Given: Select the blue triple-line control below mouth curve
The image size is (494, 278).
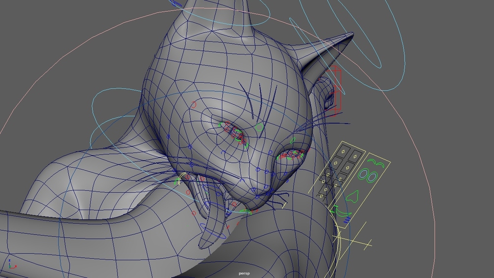Looking at the screenshot, I should coord(347,219).
